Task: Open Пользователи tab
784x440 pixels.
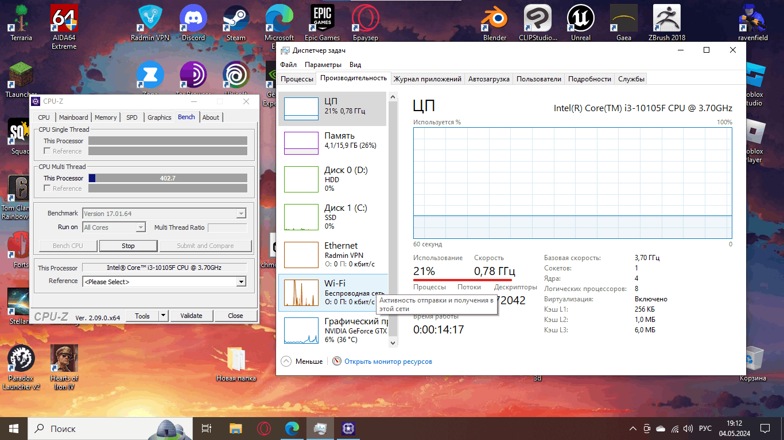Action: tap(538, 79)
